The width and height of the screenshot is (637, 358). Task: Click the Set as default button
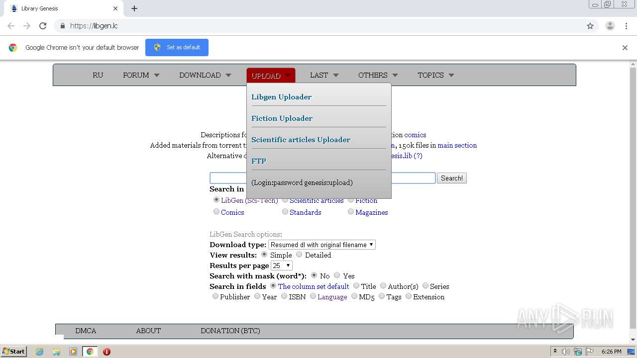coord(177,47)
